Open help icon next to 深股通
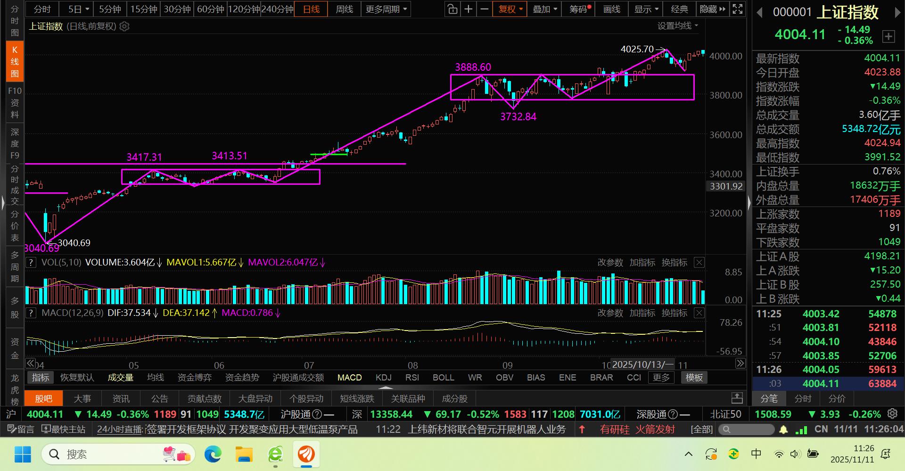This screenshot has width=905, height=471. (674, 414)
